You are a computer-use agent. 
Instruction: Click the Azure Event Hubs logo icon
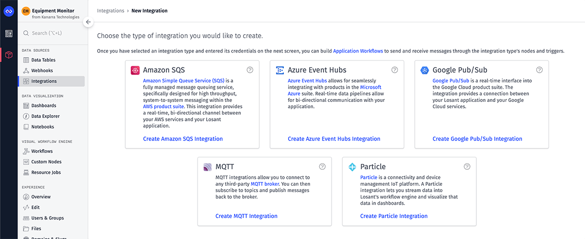click(280, 70)
